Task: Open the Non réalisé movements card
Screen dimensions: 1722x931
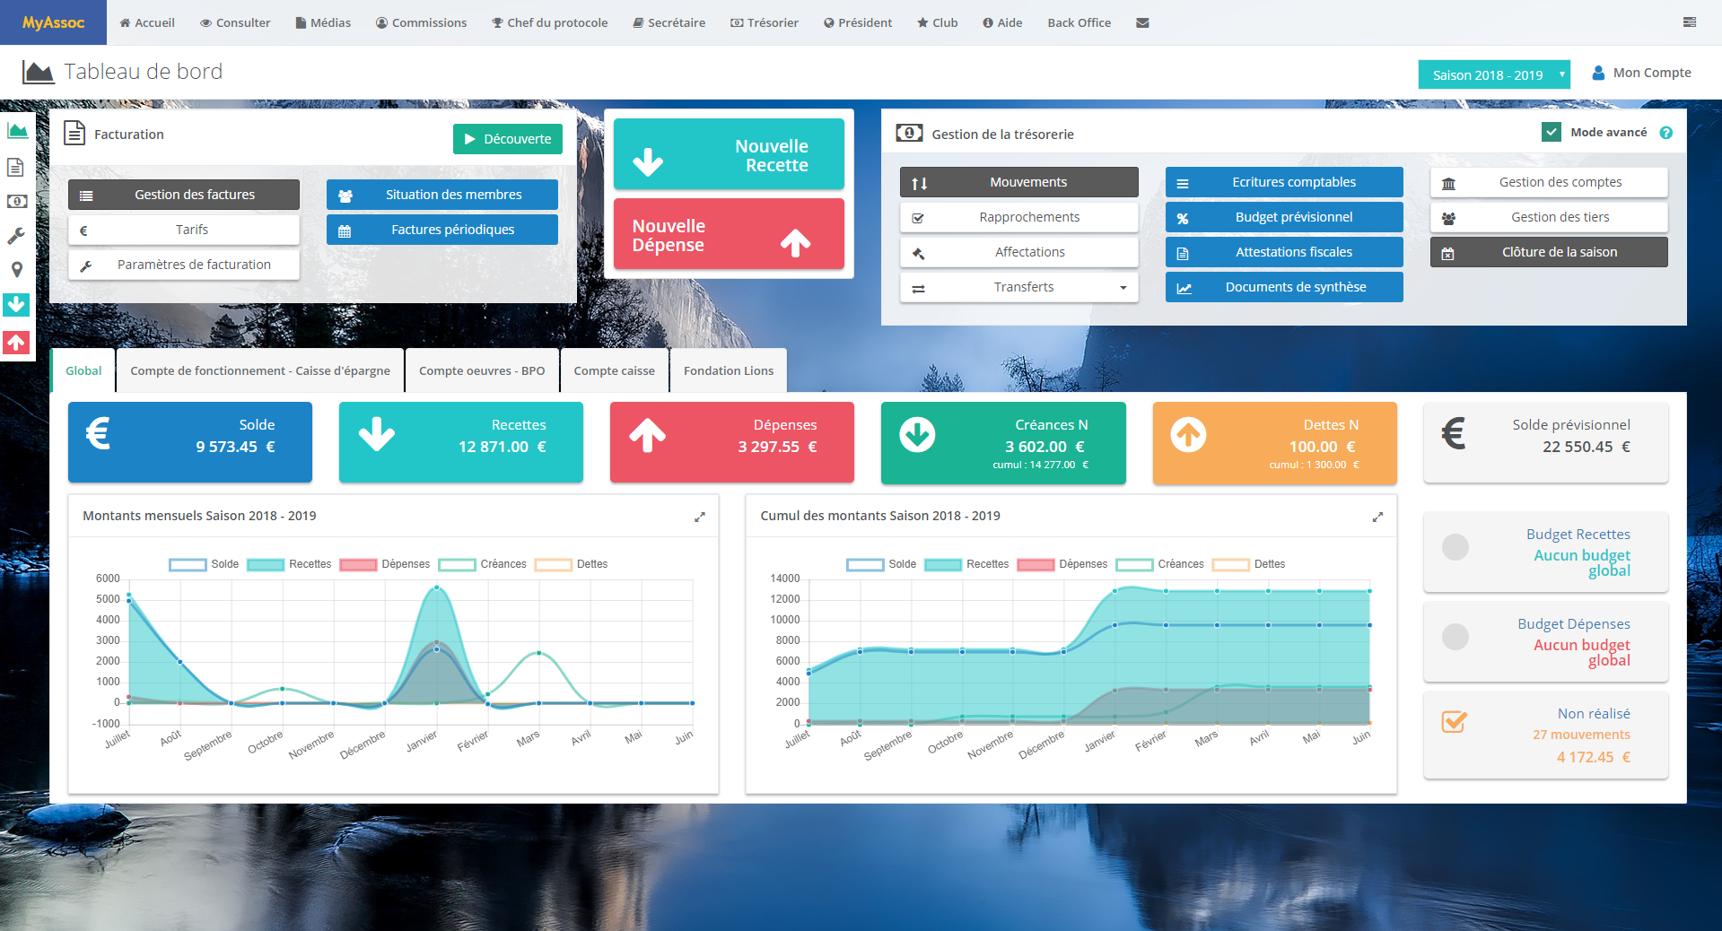Action: pyautogui.click(x=1545, y=735)
